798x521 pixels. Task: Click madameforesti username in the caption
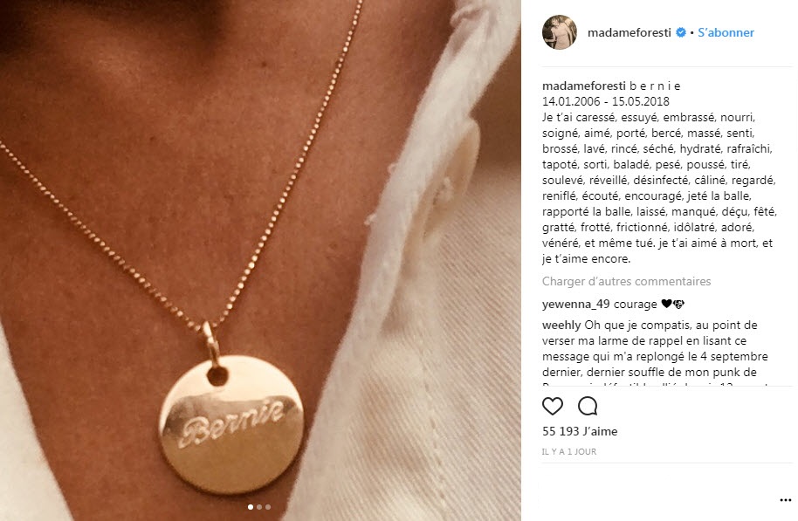point(584,86)
